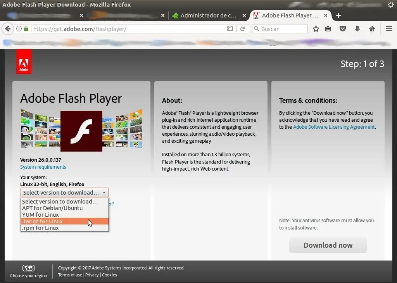Open Adobe Software Licensing Agreement link
The width and height of the screenshot is (397, 283).
(x=334, y=127)
